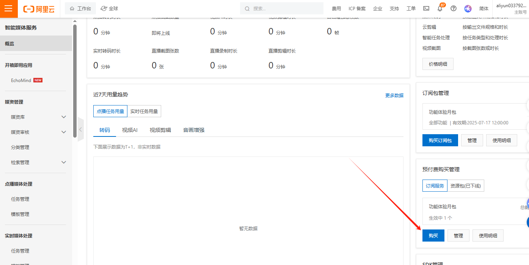Viewport: 529px width, 265px height.
Task: Collapse the sidebar with the arrow handle
Action: click(80, 129)
